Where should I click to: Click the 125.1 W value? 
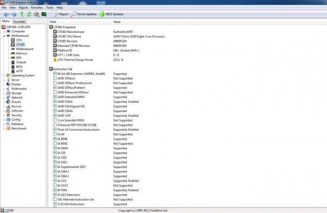point(118,60)
